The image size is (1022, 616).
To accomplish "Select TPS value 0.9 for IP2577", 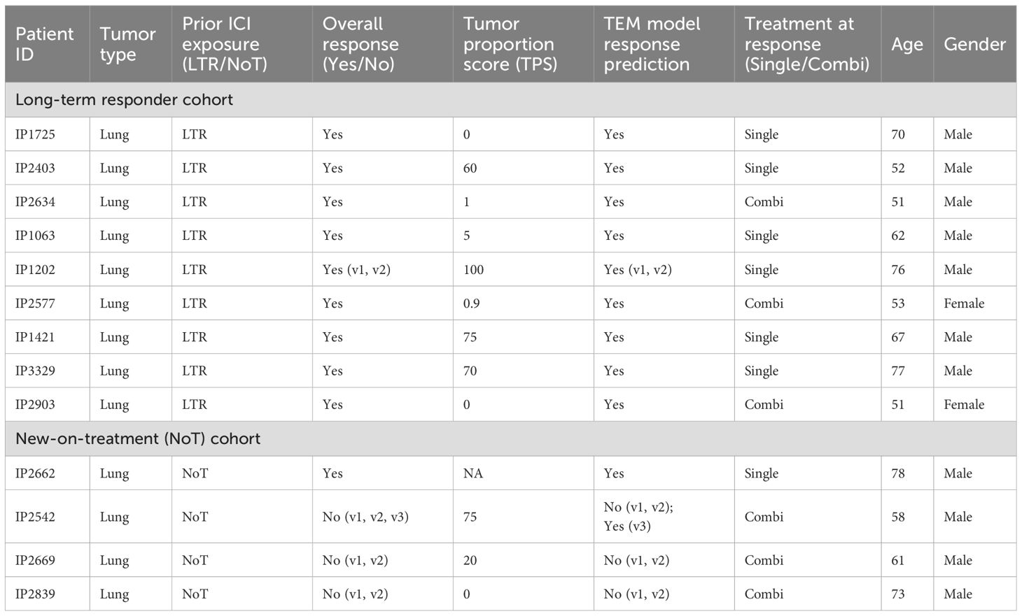I will pos(471,303).
